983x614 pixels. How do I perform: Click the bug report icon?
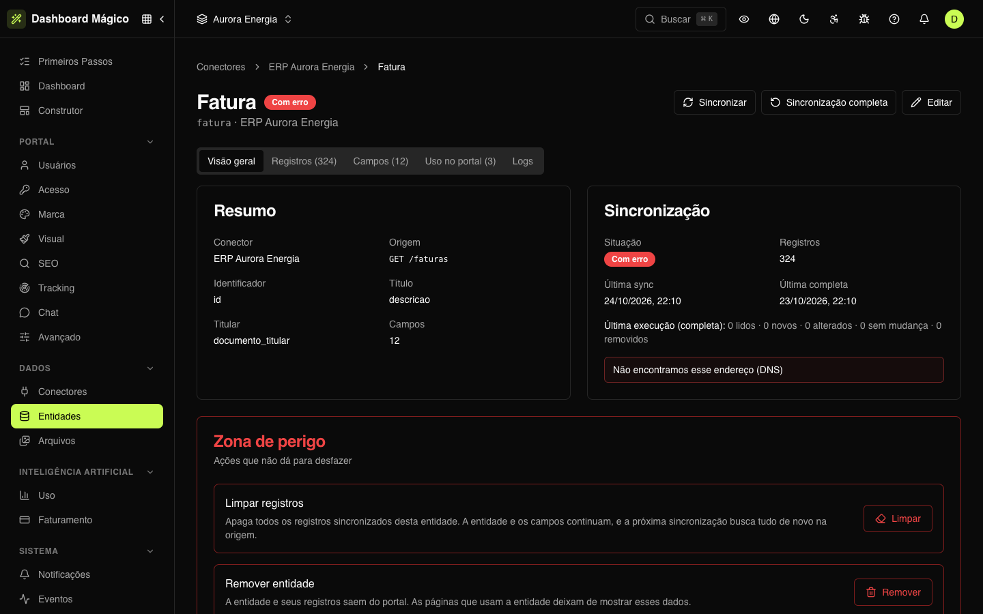[864, 19]
